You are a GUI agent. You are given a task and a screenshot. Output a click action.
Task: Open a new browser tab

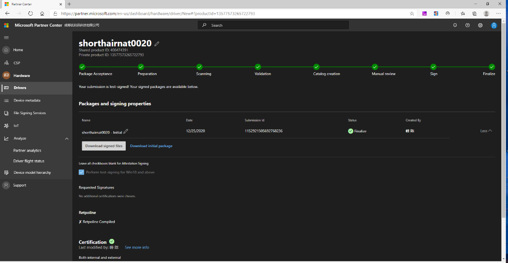[69, 4]
